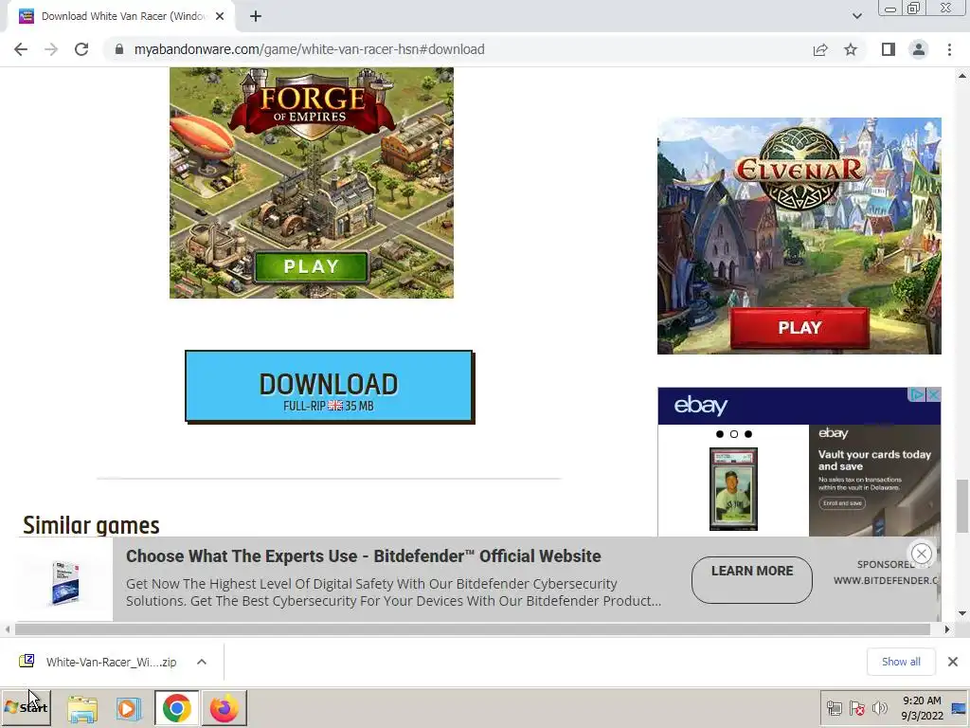This screenshot has height=728, width=970.
Task: Select the Chrome taskbar icon
Action: click(177, 708)
